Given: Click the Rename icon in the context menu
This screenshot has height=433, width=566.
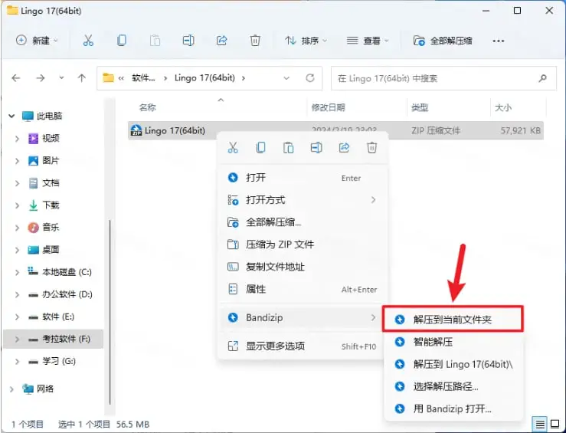Looking at the screenshot, I should [x=316, y=148].
